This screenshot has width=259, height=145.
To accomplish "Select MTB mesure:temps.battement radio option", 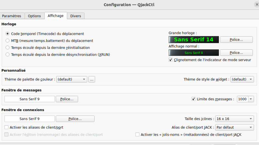I will click(8, 41).
